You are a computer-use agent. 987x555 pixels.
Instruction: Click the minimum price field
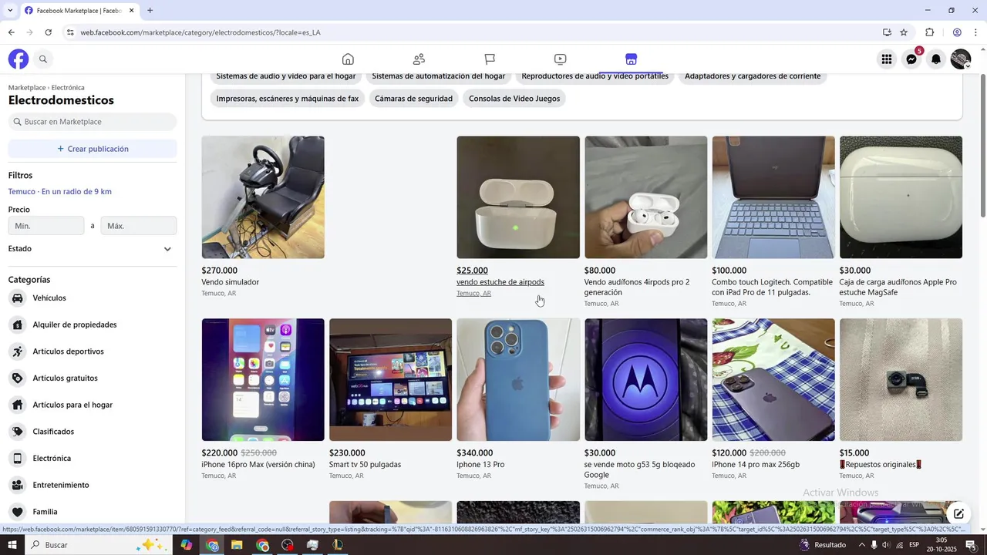coord(46,226)
